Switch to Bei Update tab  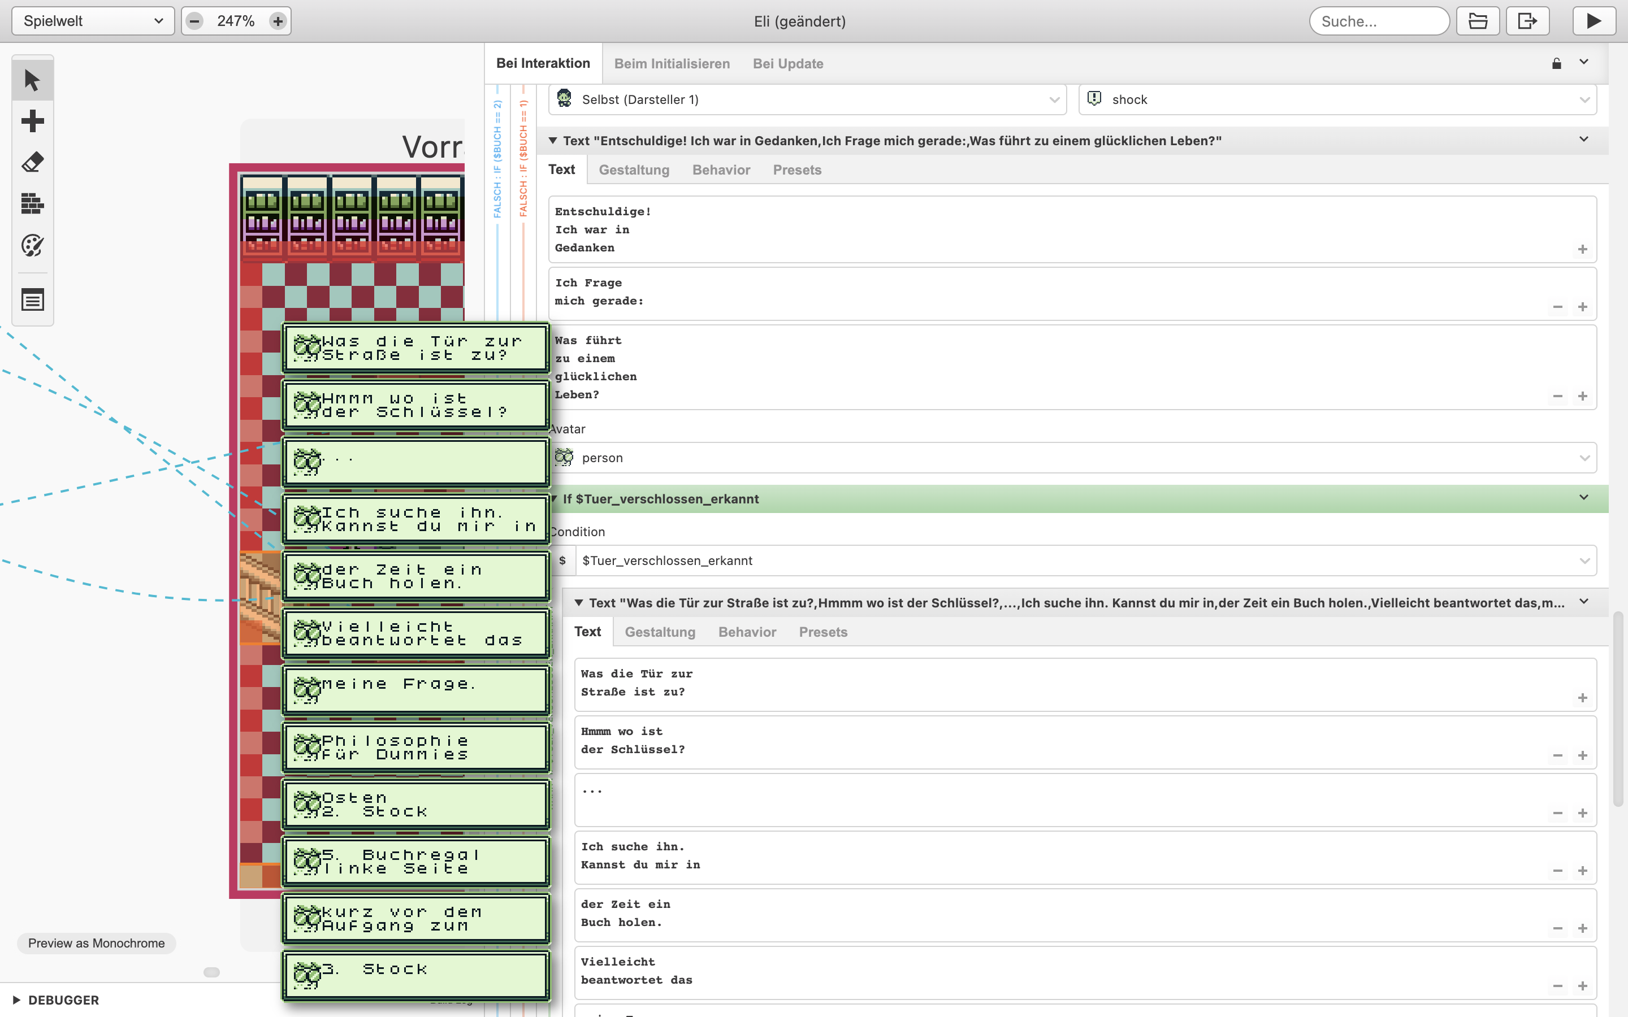(x=788, y=64)
